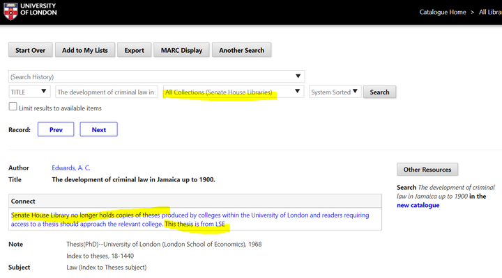Expand the Search History dropdown
This screenshot has height=278, width=502.
[157, 76]
